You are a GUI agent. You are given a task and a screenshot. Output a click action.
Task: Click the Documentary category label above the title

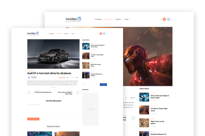[31, 71]
